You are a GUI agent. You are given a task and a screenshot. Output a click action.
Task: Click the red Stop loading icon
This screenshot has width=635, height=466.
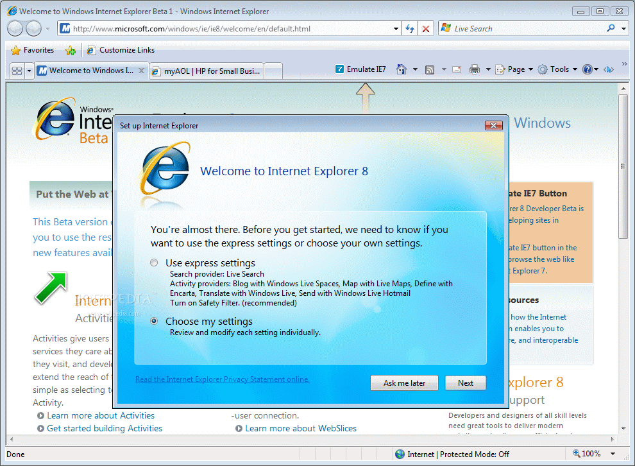426,29
